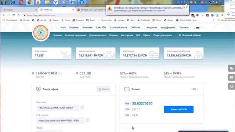The height and width of the screenshot is (132, 235).
Task: Click the info icon next to 6.61904415 PZM
Action: [60, 73]
